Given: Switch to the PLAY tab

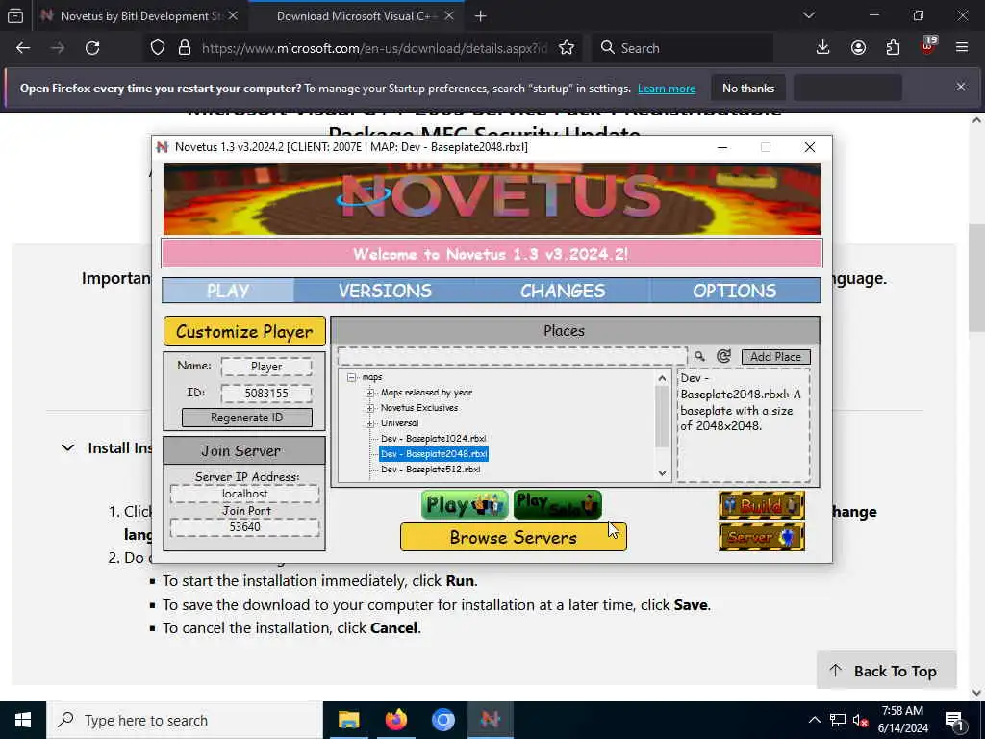Looking at the screenshot, I should coord(228,291).
